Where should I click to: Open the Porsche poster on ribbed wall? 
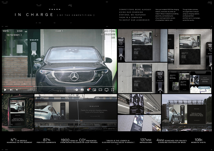(x=143, y=45)
